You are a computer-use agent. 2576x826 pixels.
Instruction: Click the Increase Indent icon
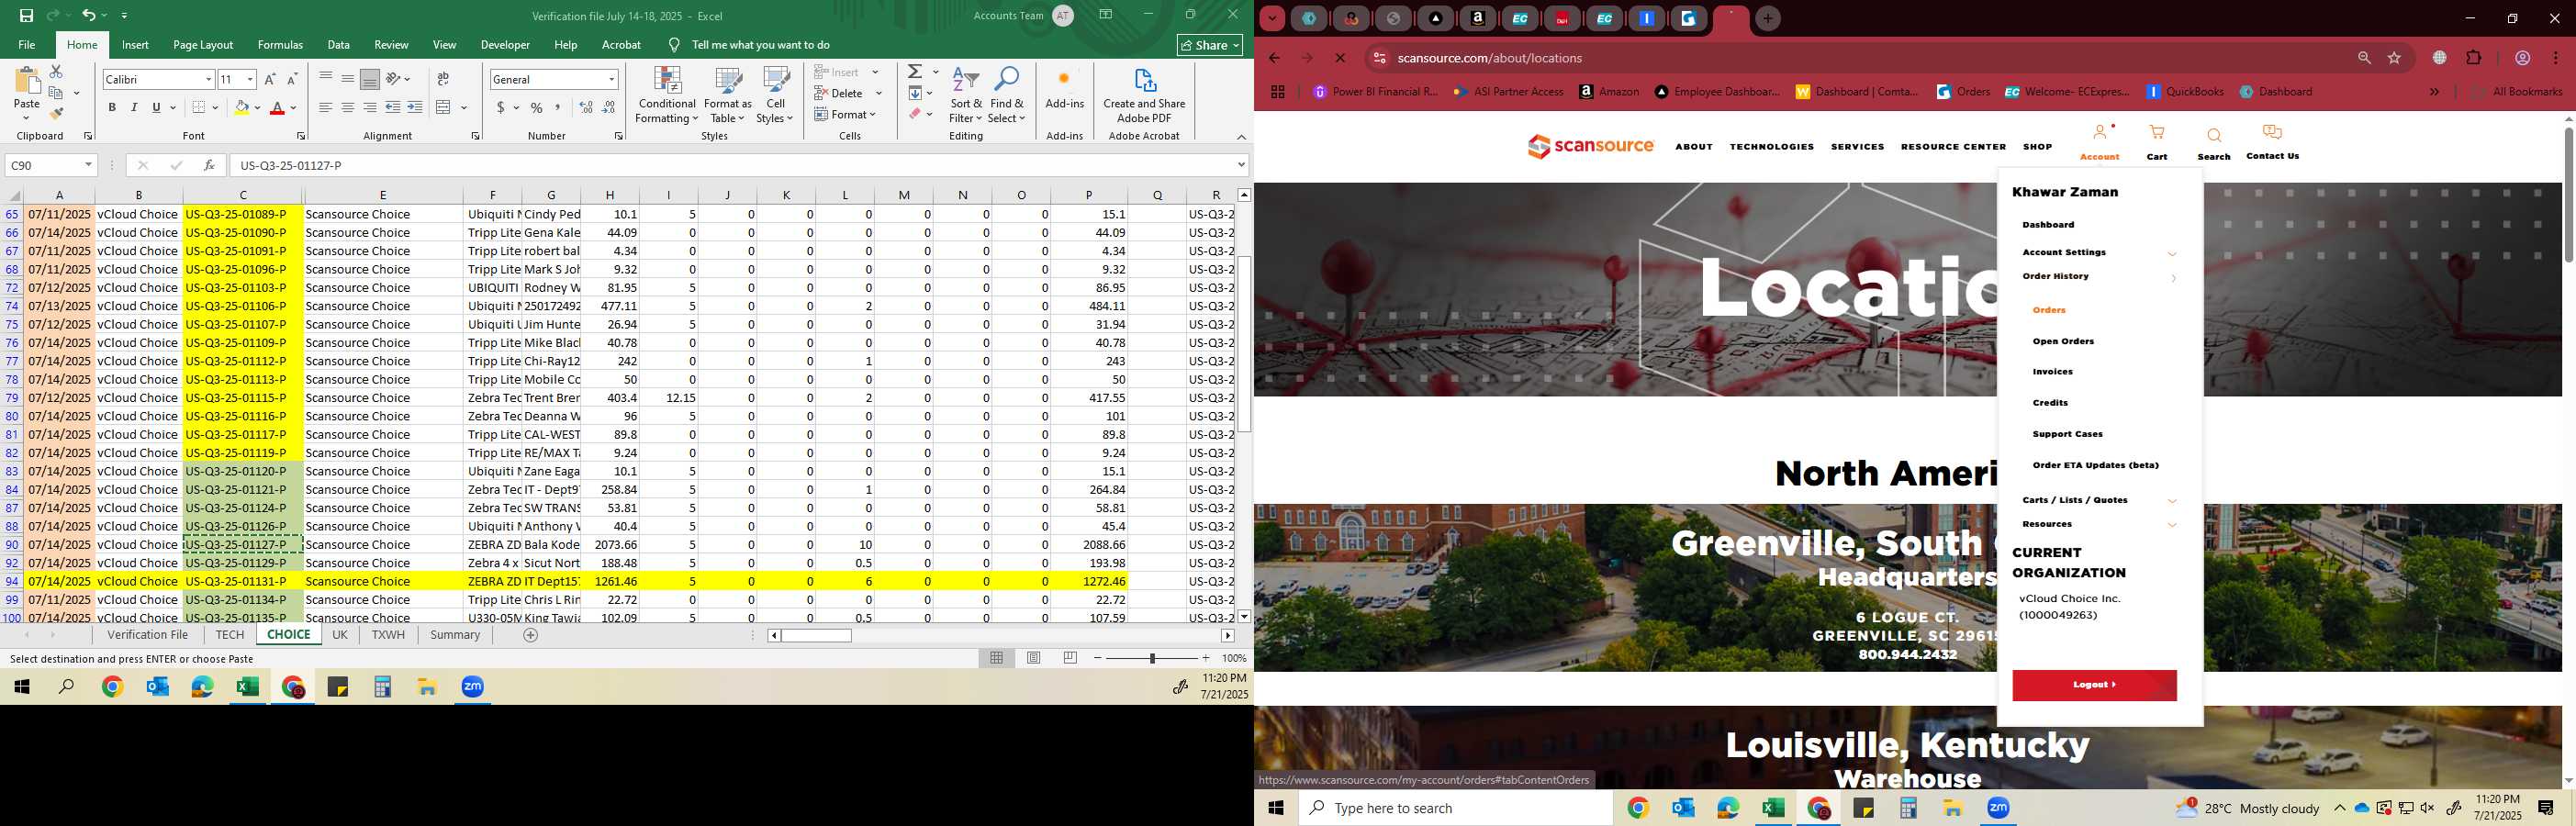click(x=415, y=107)
